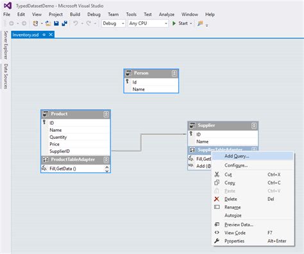The width and height of the screenshot is (304, 254).
Task: Collapse the Supplier table header chevron
Action: [254, 125]
